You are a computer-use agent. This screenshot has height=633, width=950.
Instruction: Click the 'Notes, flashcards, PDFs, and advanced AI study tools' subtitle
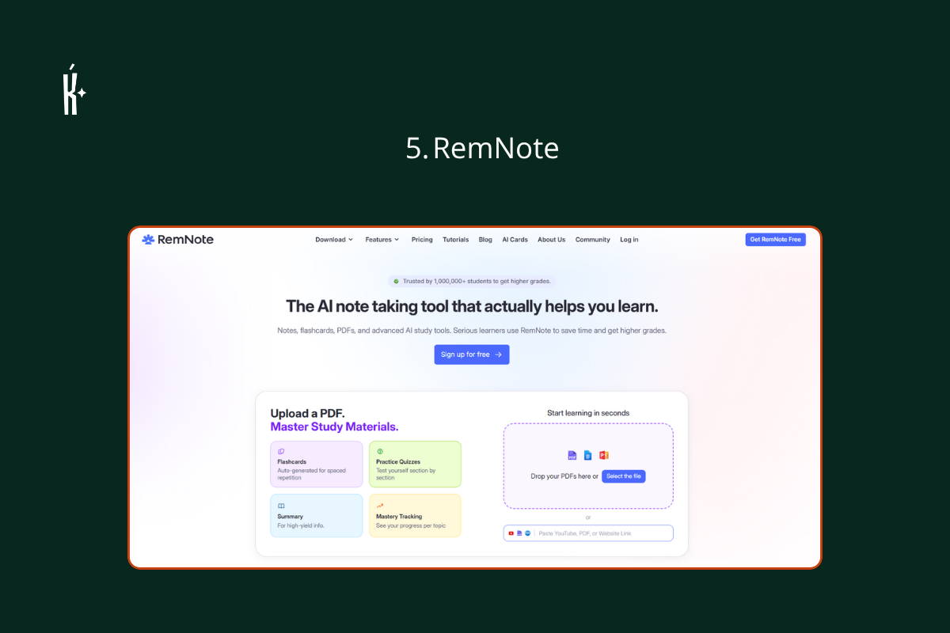[x=472, y=331]
